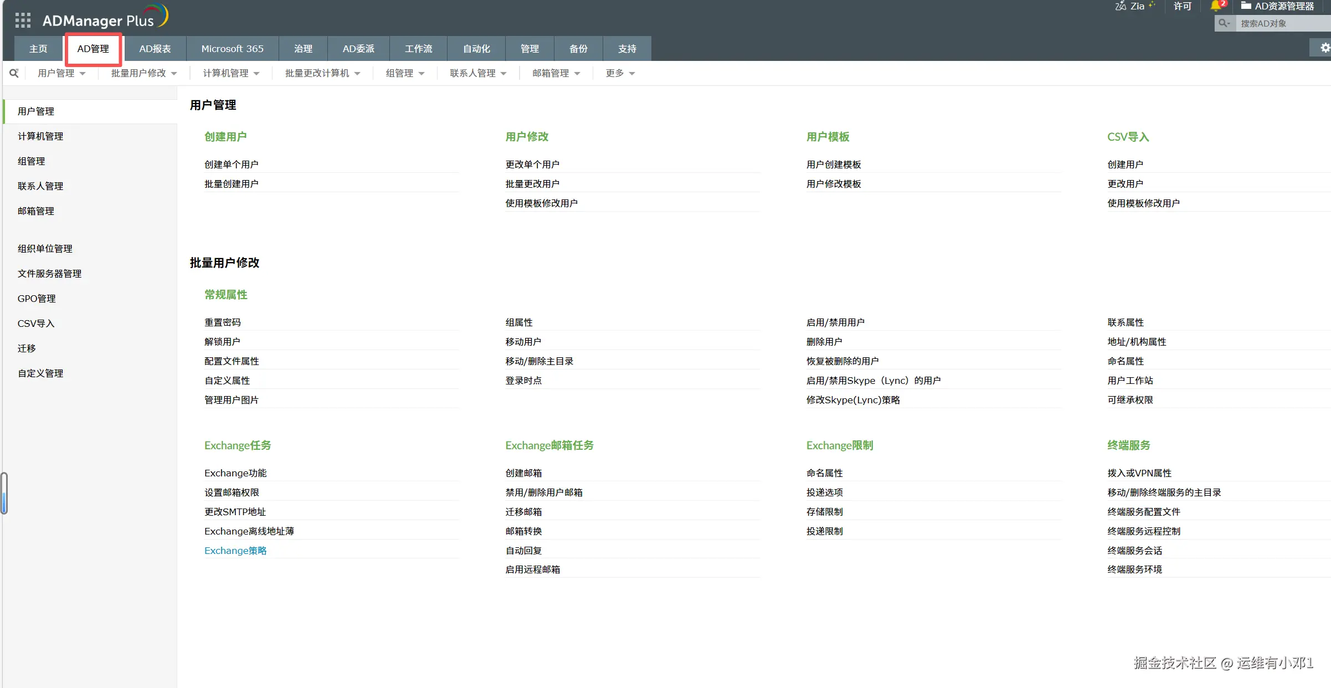Viewport: 1331px width, 688px height.
Task: Click the submenu search magnifier icon
Action: coord(14,73)
